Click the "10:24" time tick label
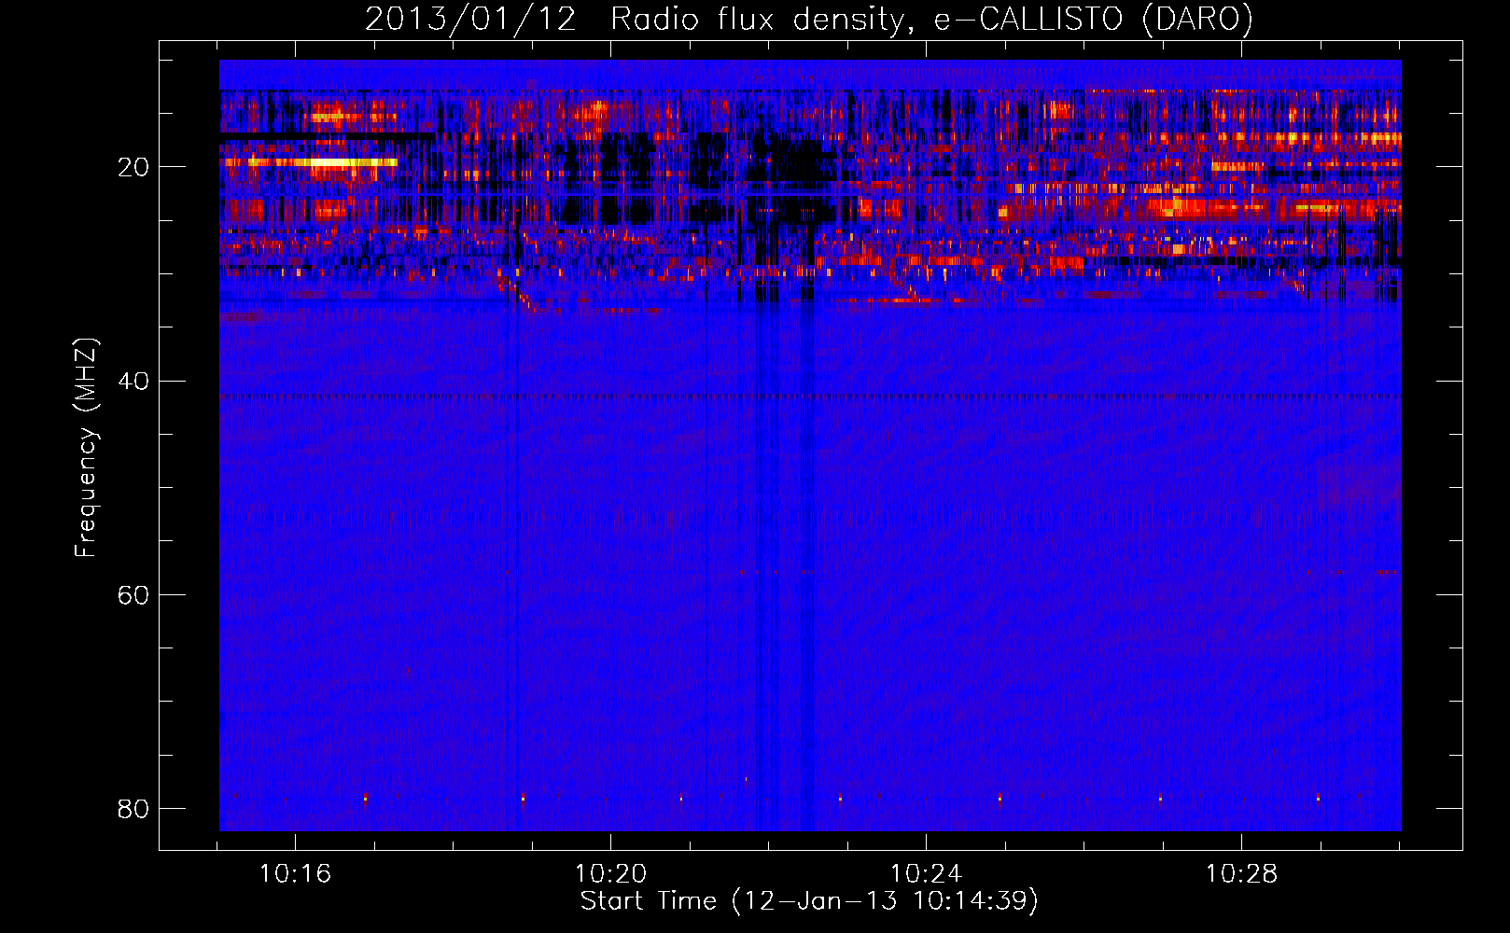Screen dimensions: 1510x933 pos(926,874)
